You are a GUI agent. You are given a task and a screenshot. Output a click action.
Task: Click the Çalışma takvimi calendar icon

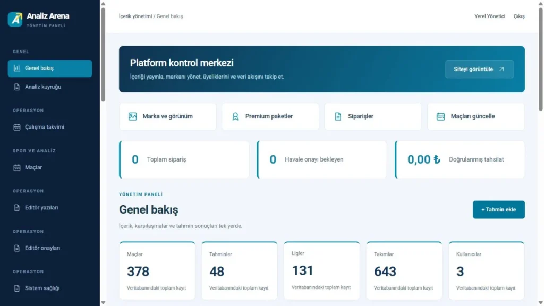click(16, 127)
